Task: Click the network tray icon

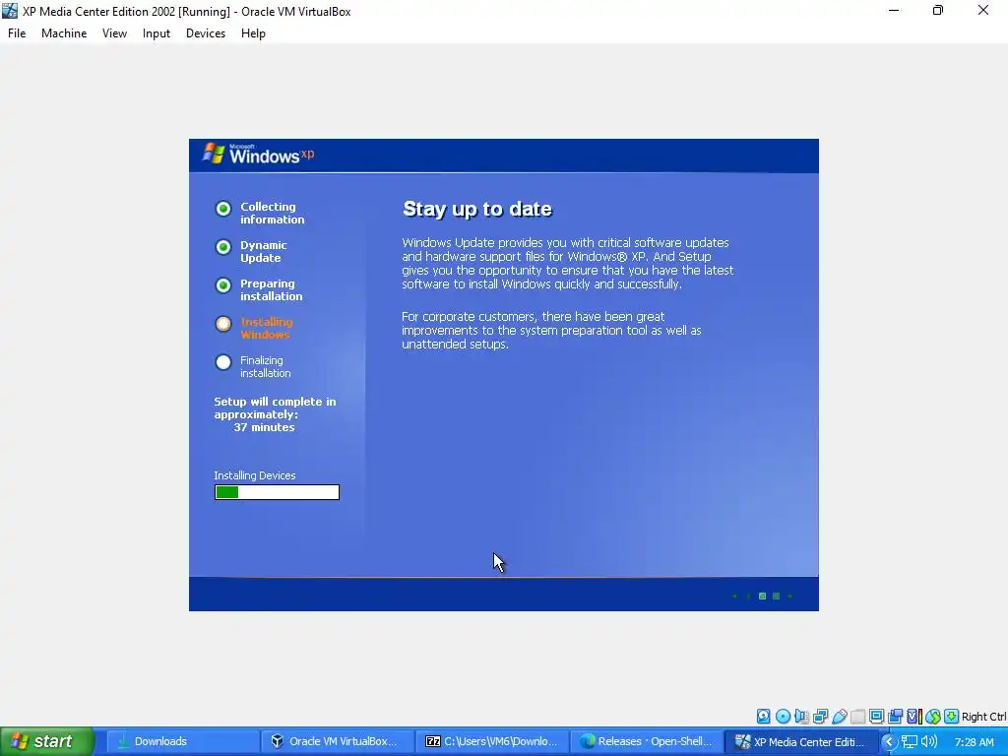Action: (909, 742)
